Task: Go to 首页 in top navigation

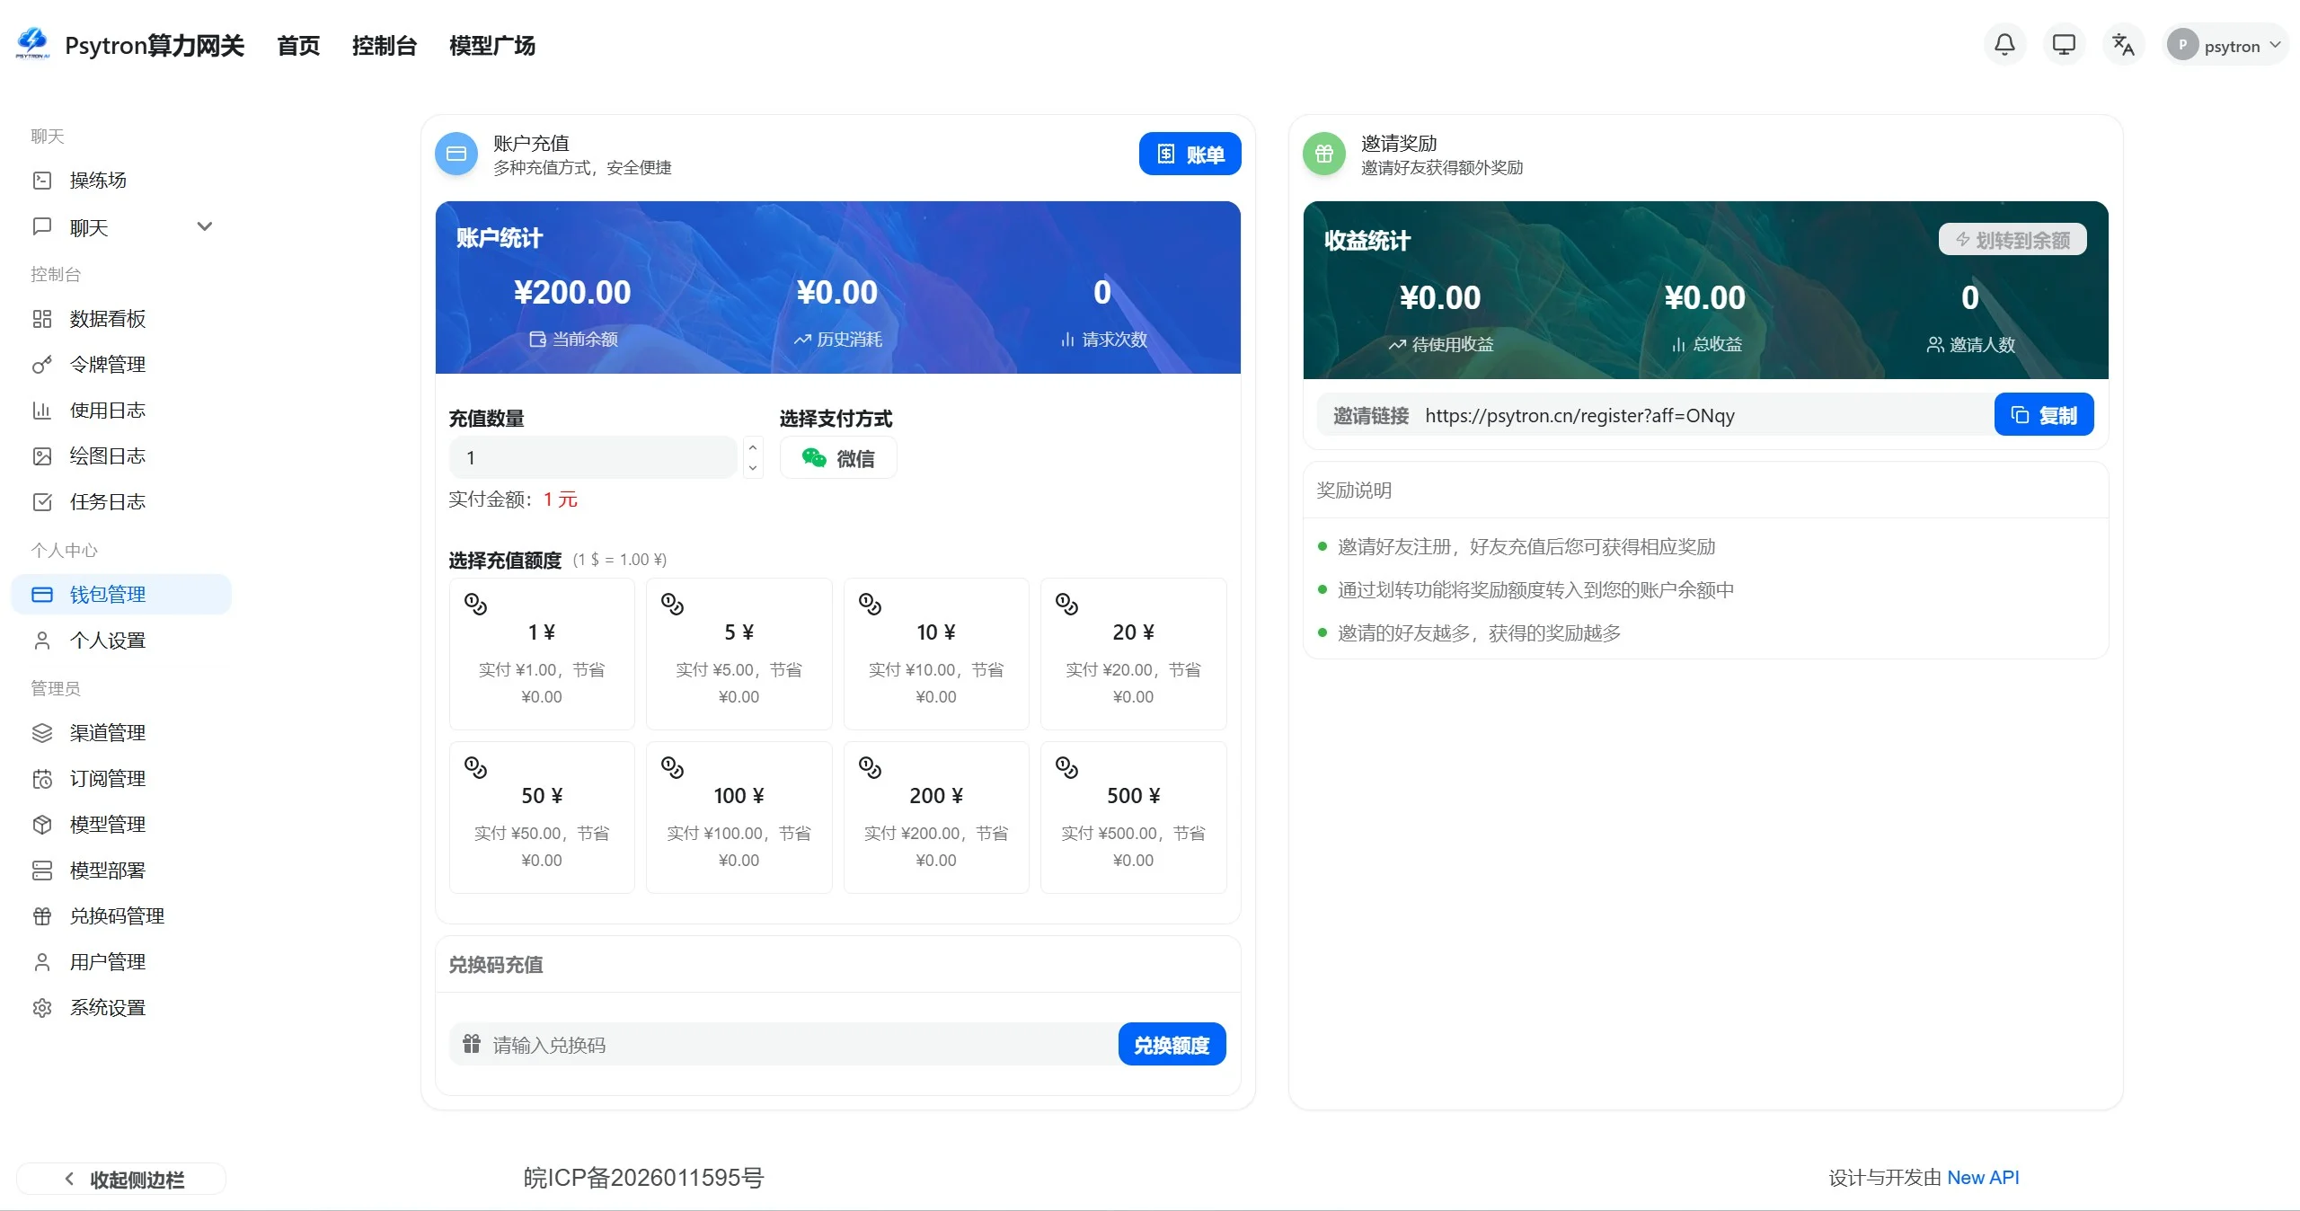Action: click(298, 46)
